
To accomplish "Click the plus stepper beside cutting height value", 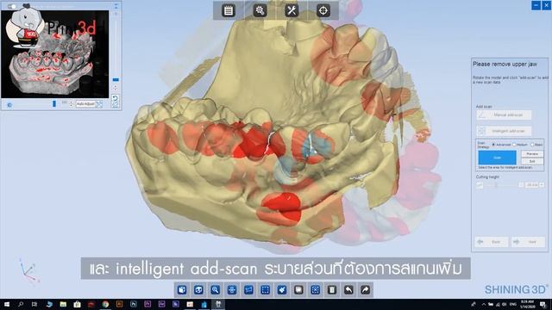I will pos(542,185).
